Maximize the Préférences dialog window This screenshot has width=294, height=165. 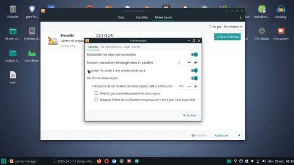click(194, 41)
